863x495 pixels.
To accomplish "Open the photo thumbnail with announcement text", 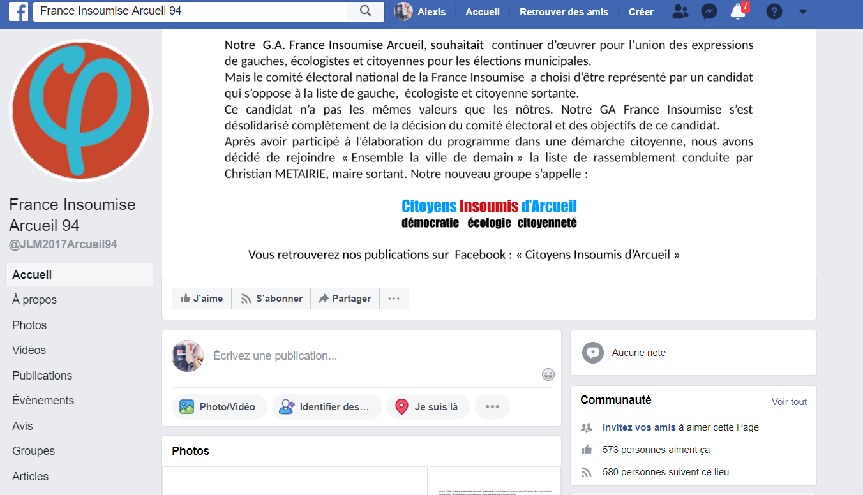I will pos(495,481).
